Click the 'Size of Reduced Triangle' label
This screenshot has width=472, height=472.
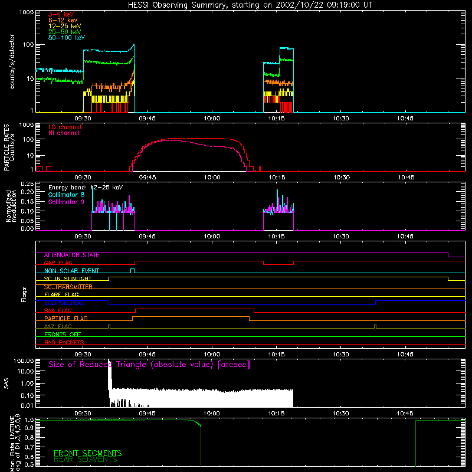(x=149, y=365)
